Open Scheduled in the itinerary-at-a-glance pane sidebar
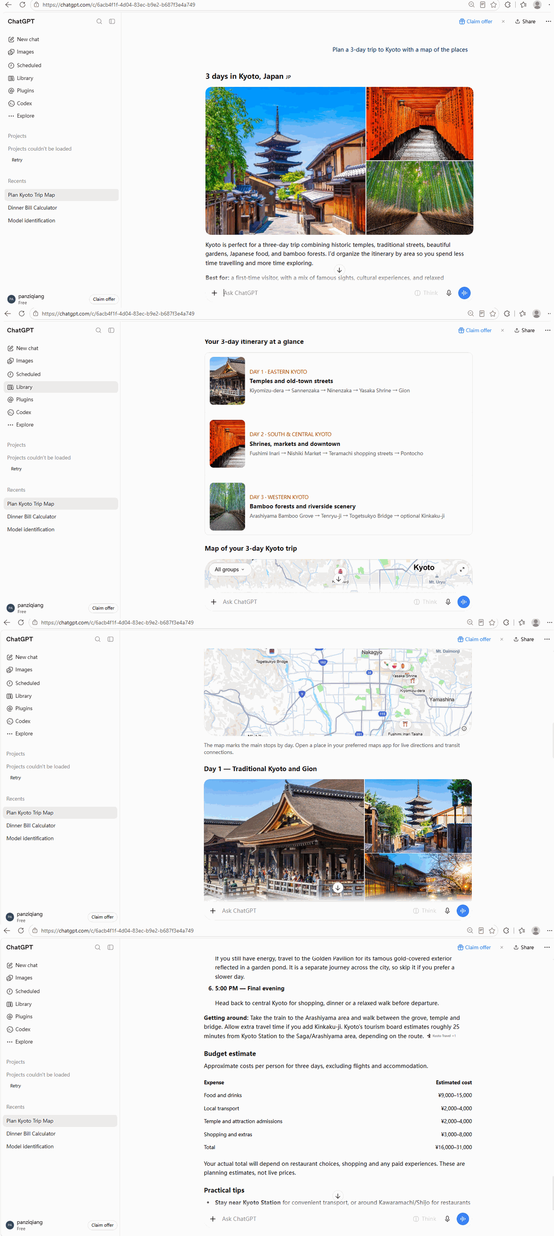554x1236 pixels. (28, 374)
